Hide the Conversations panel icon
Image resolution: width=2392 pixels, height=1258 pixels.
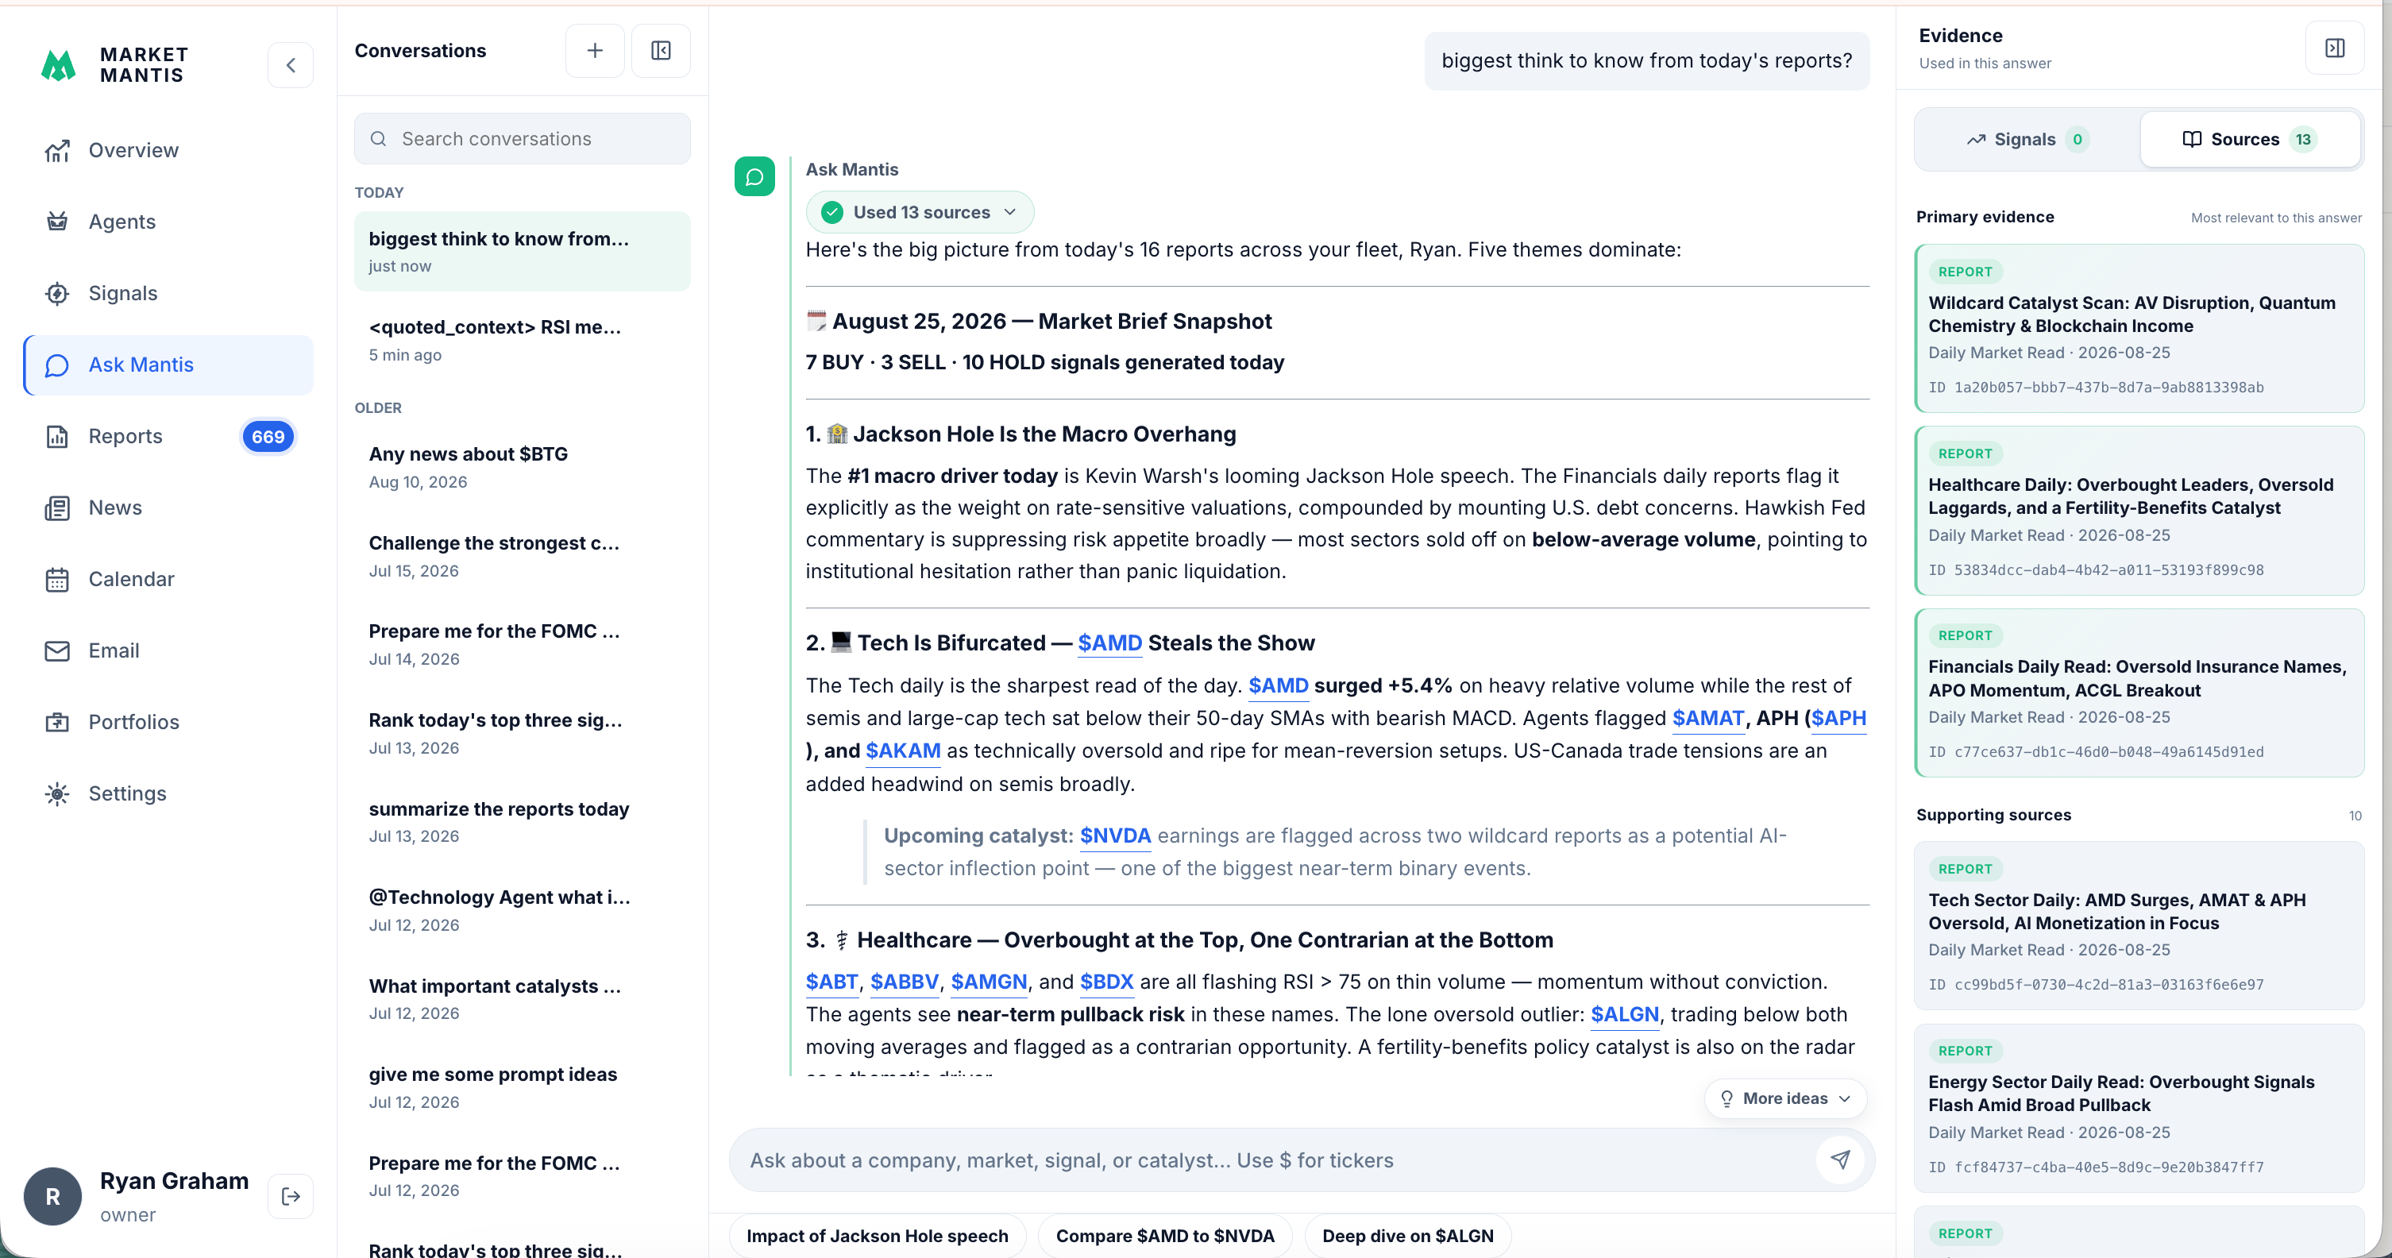662,50
